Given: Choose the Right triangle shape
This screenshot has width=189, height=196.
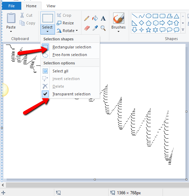Looking at the screenshot, I should tap(134, 23).
